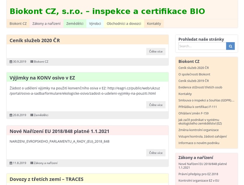Screen dimensions: 244x185
Task: Click calendar icon beside 11.8.2019
Action: click(11, 163)
